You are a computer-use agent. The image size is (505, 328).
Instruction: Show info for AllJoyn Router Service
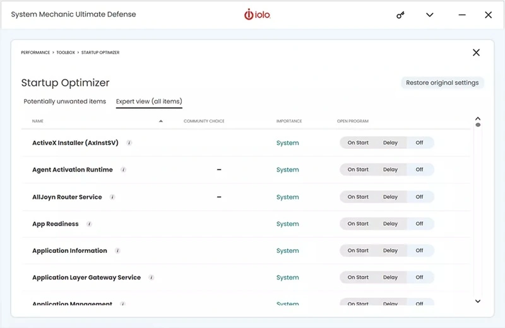coord(112,197)
